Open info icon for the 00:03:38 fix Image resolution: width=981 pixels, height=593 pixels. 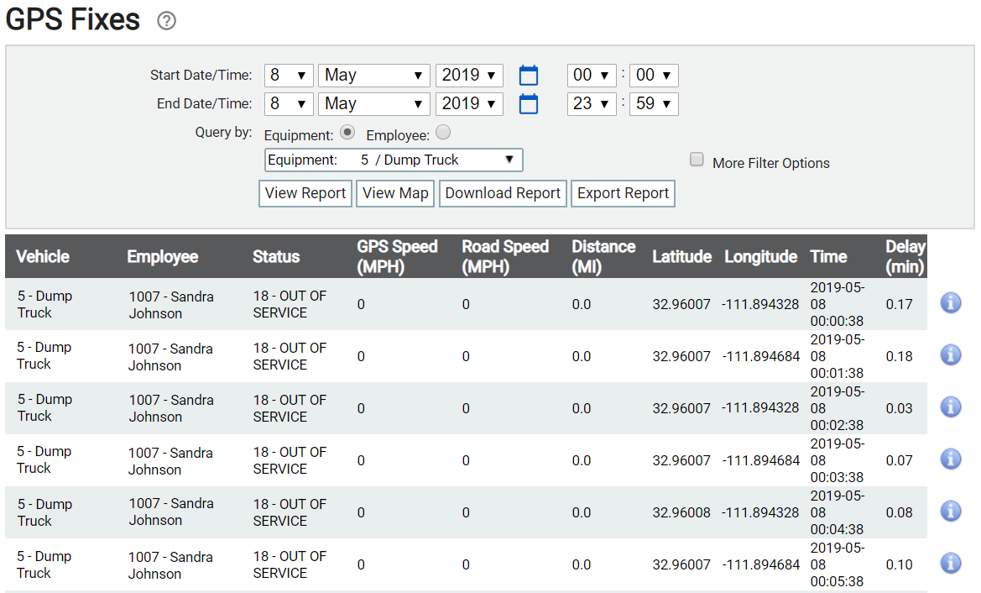click(950, 459)
